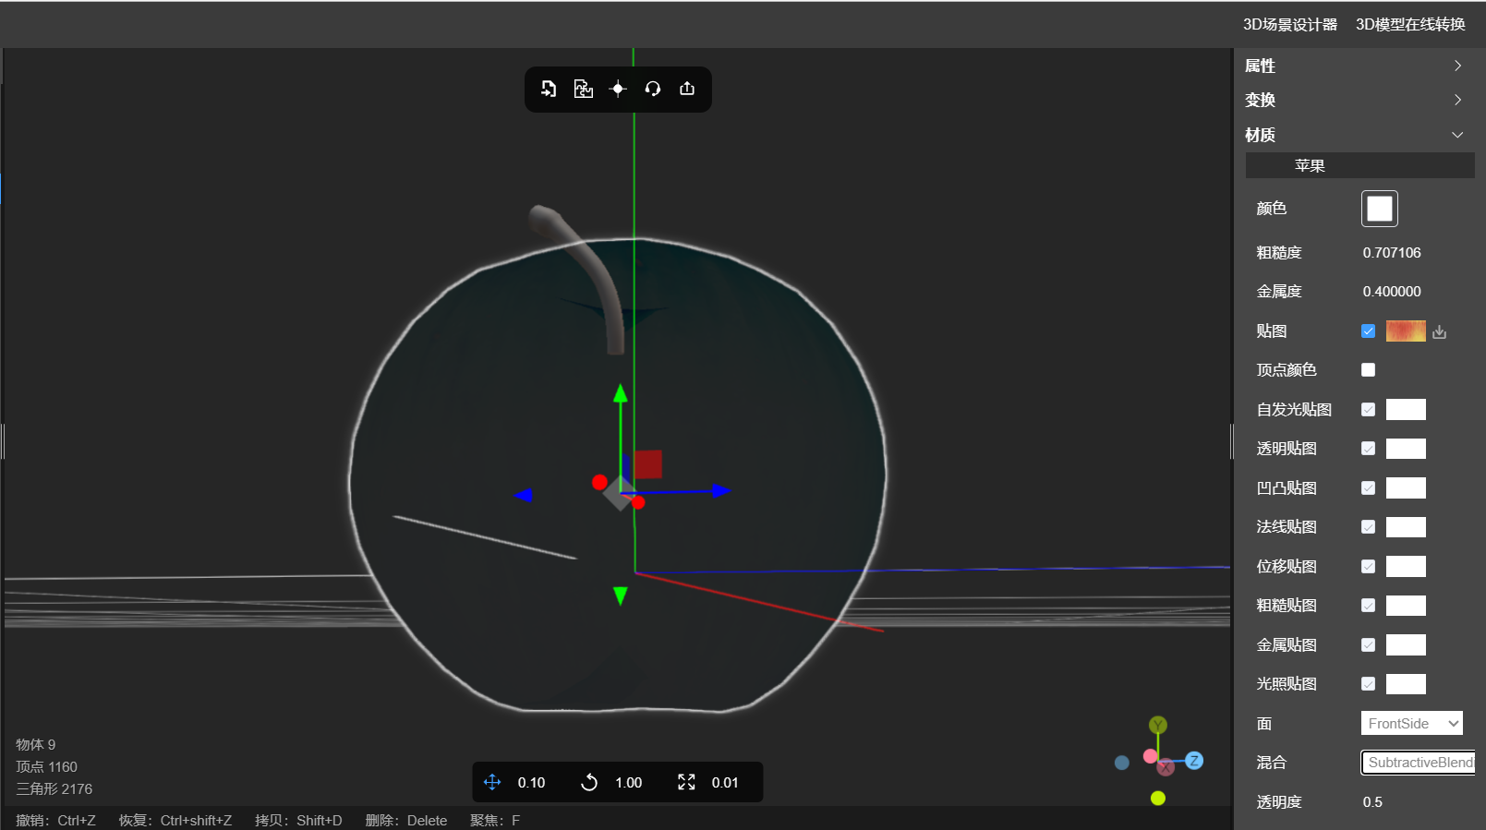The image size is (1486, 830).
Task: Toggle the 凹凸贴图 checkbox
Action: click(1369, 487)
